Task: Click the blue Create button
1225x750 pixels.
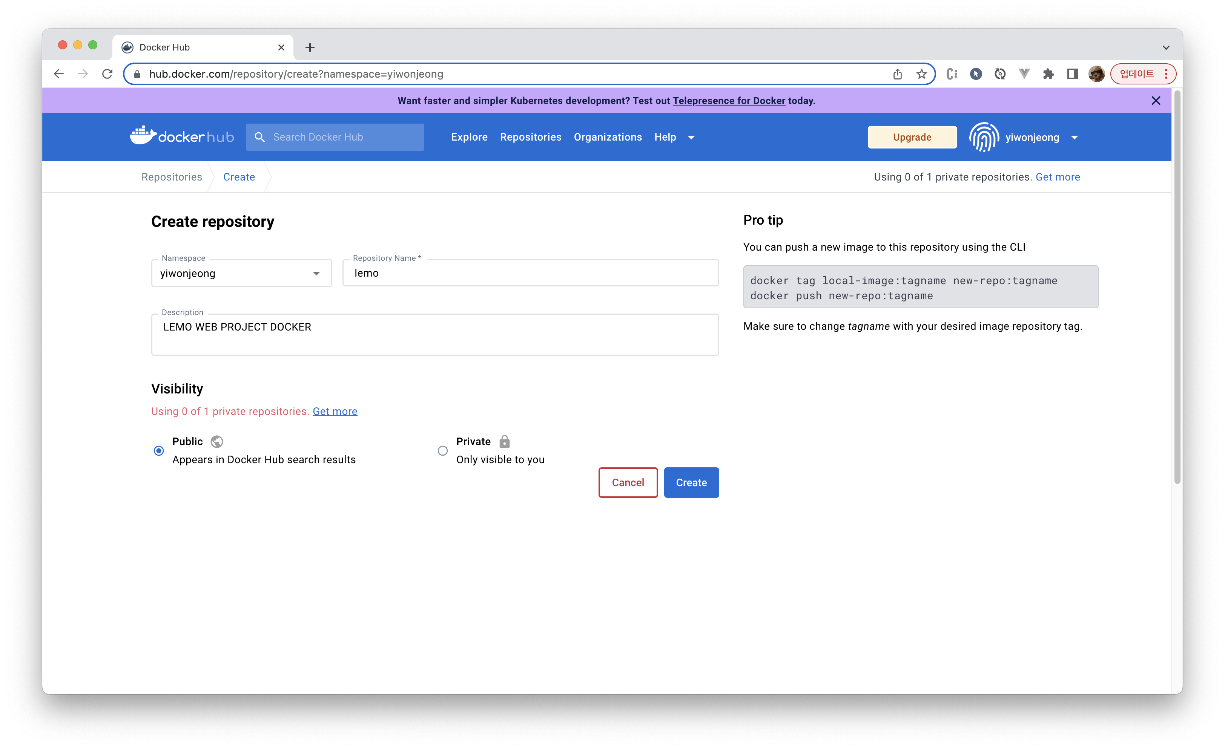Action: [x=691, y=482]
